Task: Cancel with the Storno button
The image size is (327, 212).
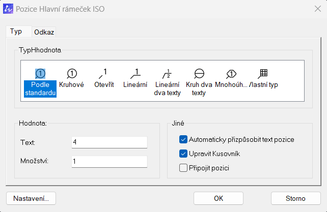Action: (x=295, y=198)
